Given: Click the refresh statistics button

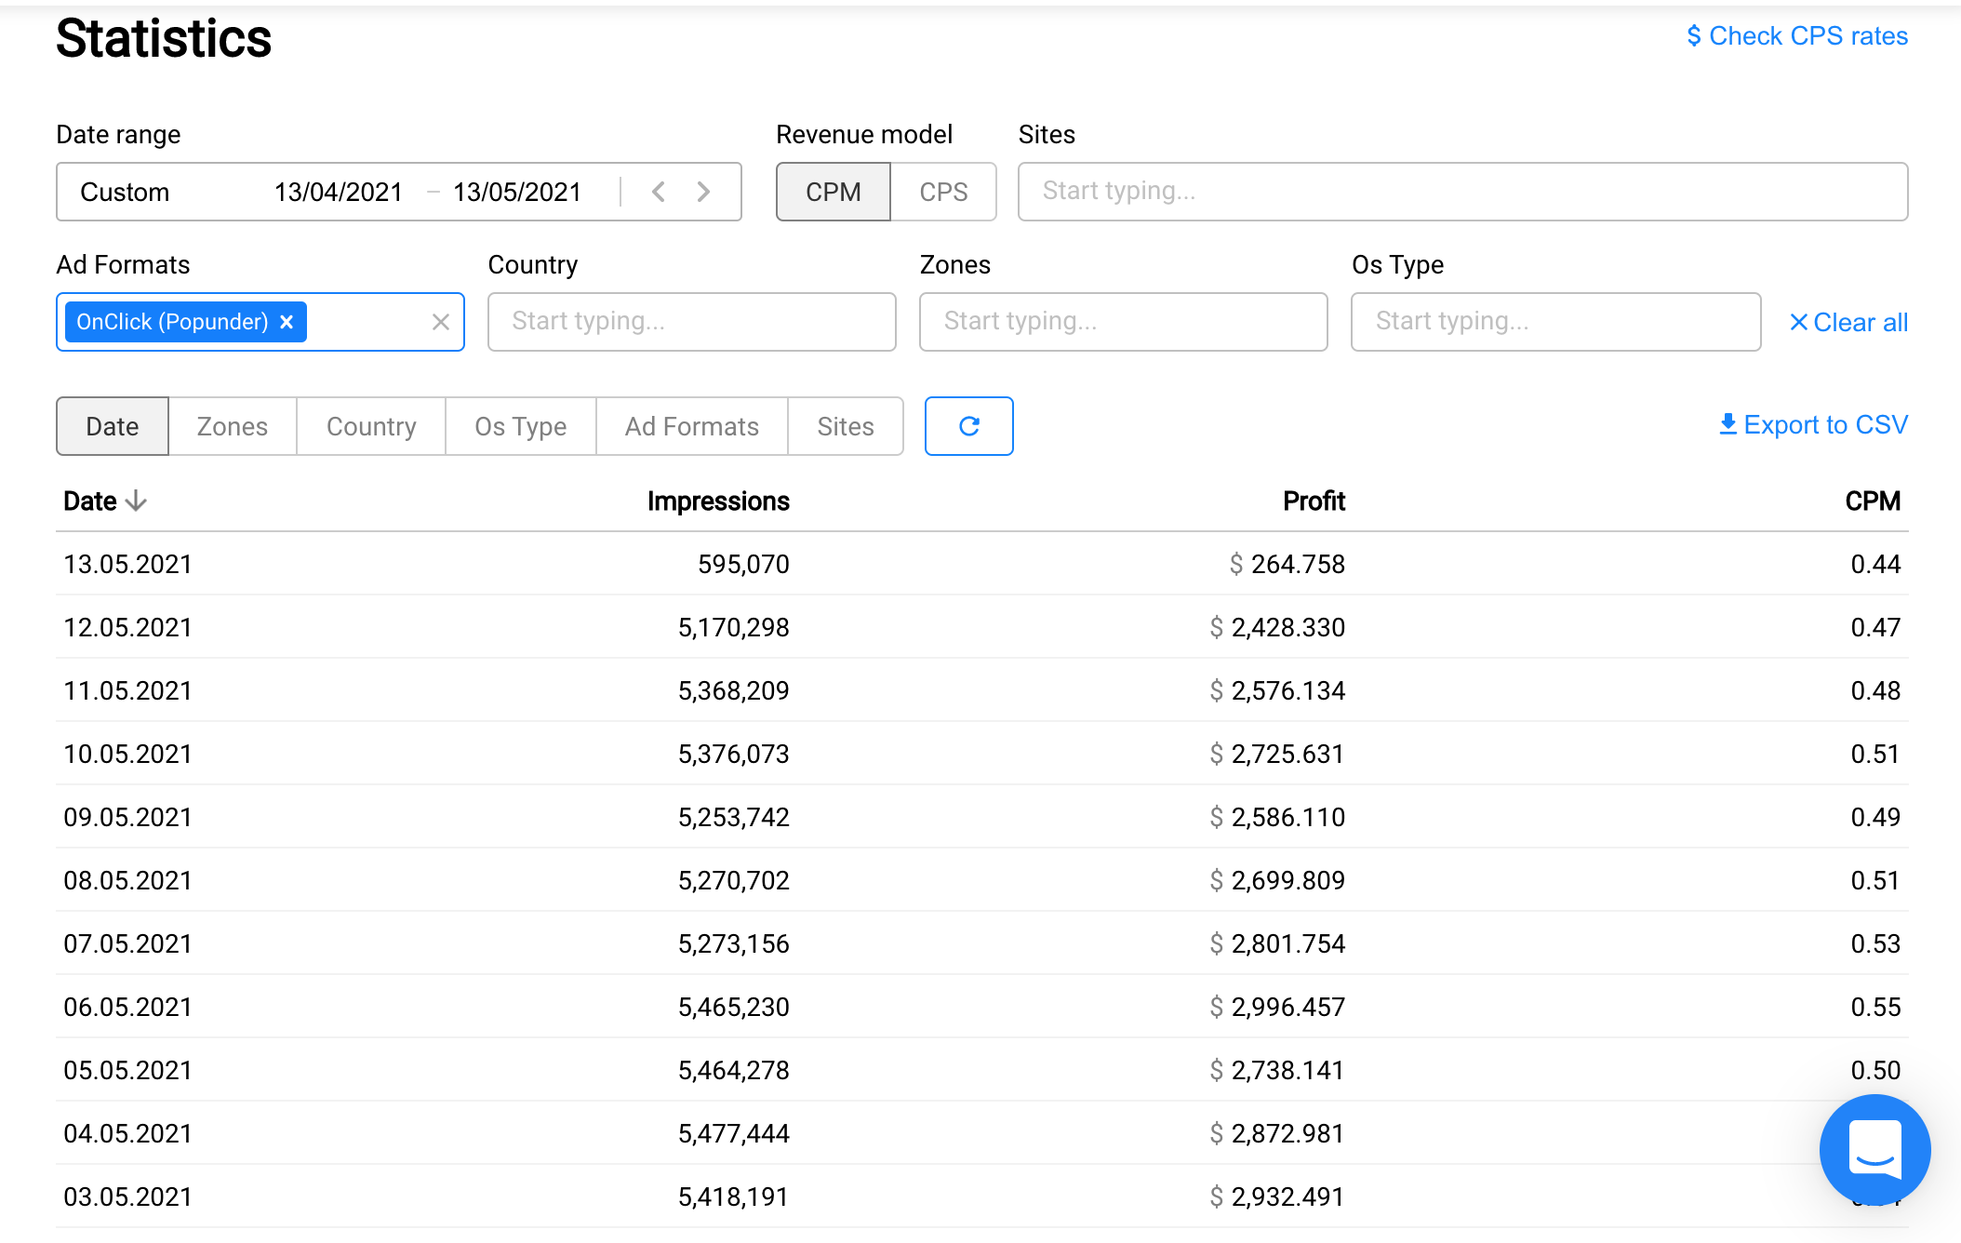Looking at the screenshot, I should coord(968,426).
